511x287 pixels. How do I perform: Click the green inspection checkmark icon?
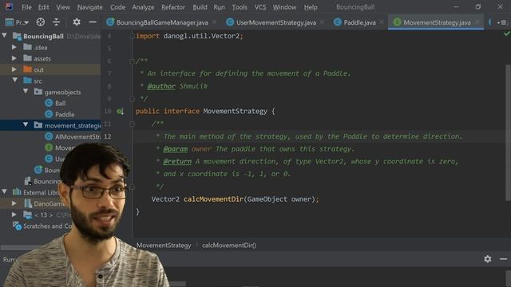506,33
